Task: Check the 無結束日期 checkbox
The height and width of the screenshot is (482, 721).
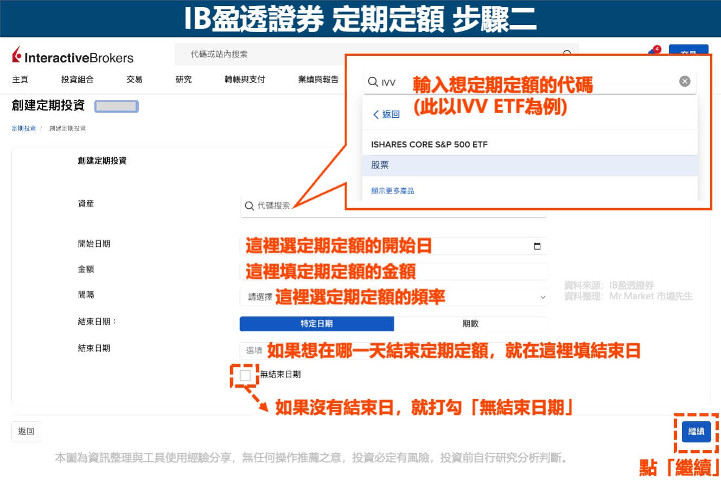Action: coord(245,375)
